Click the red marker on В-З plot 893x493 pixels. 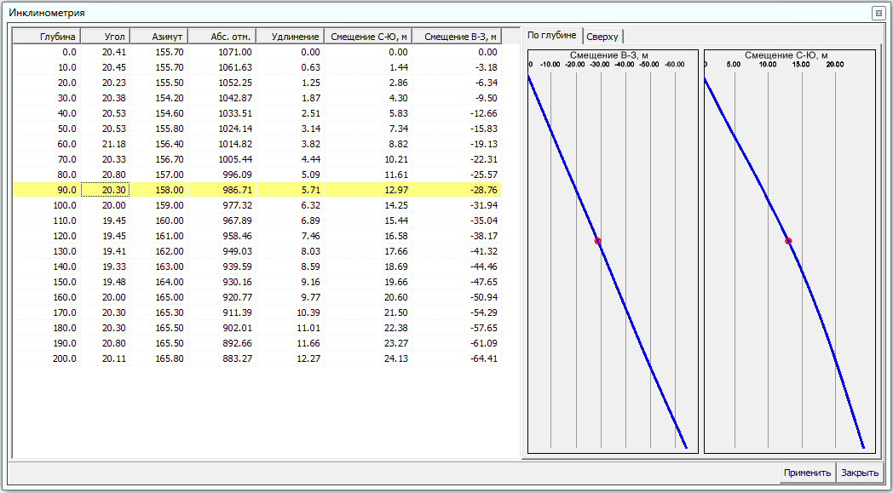(597, 241)
